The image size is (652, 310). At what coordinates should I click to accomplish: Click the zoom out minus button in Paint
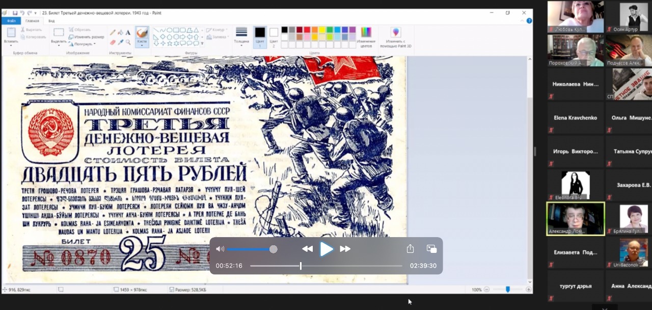487,290
